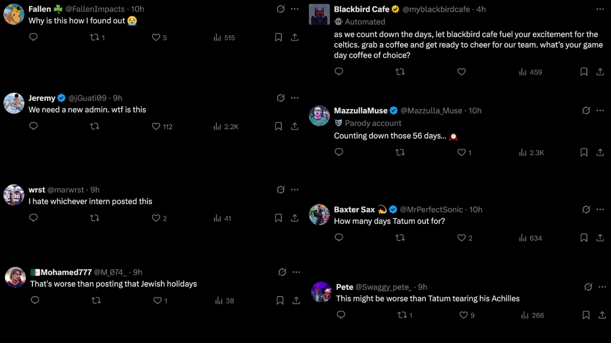Screen dimensions: 611x343
Task: Open the menu on Baxter Sax's tweet
Action: point(600,209)
